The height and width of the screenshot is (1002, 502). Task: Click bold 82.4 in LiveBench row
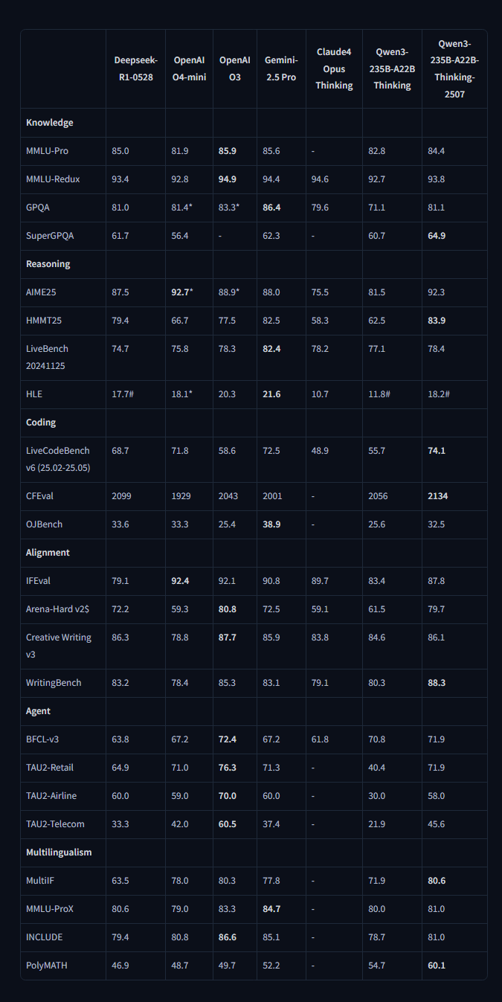271,349
